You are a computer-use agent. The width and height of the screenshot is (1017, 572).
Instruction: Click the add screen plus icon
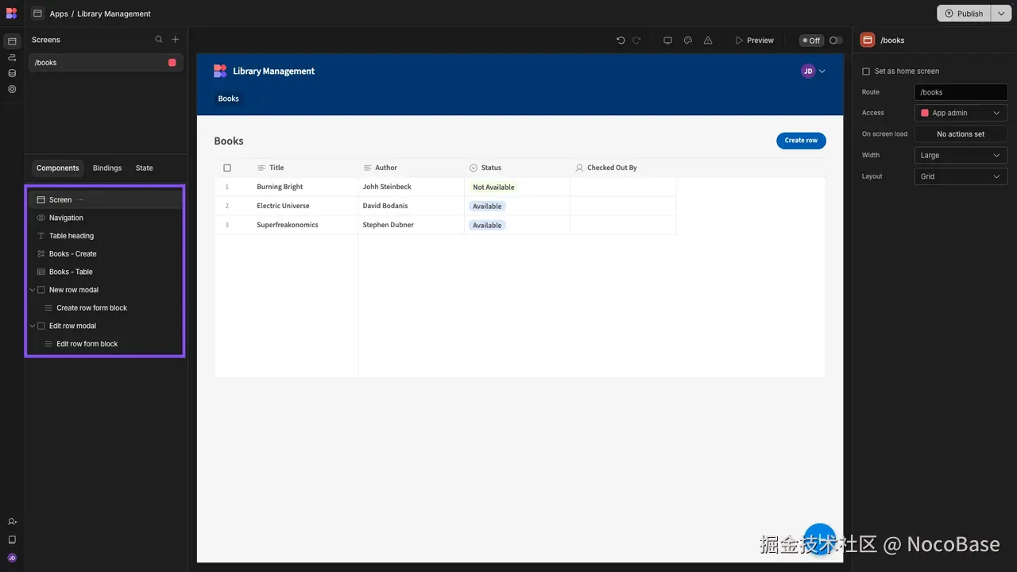176,40
